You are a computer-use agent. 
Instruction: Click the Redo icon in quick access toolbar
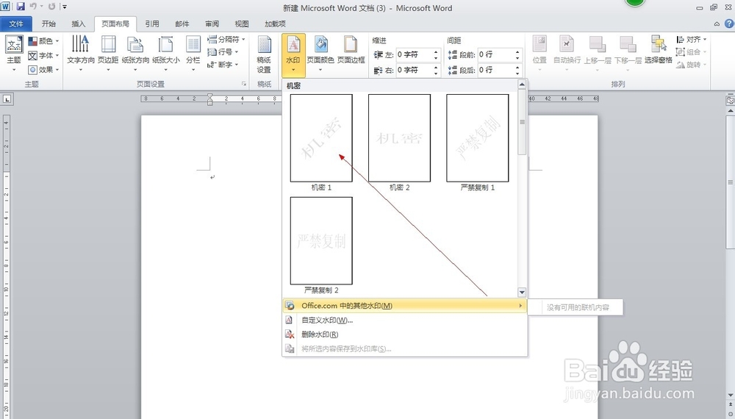[51, 7]
